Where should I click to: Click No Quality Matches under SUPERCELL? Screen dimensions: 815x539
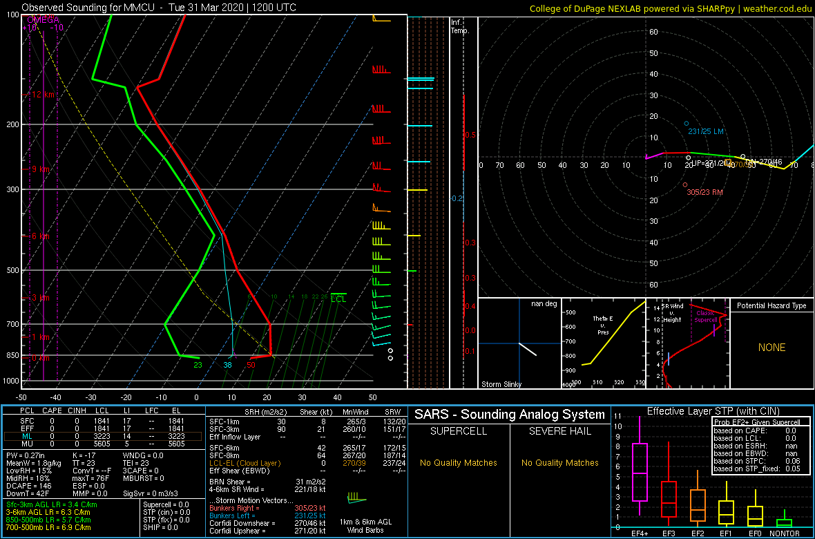tap(458, 462)
